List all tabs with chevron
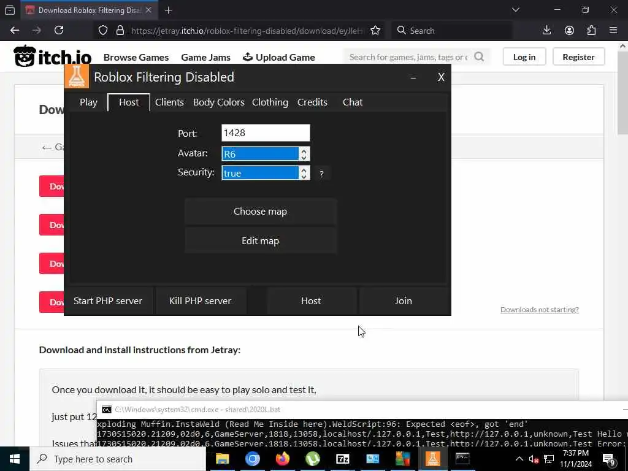The image size is (628, 471). (515, 10)
